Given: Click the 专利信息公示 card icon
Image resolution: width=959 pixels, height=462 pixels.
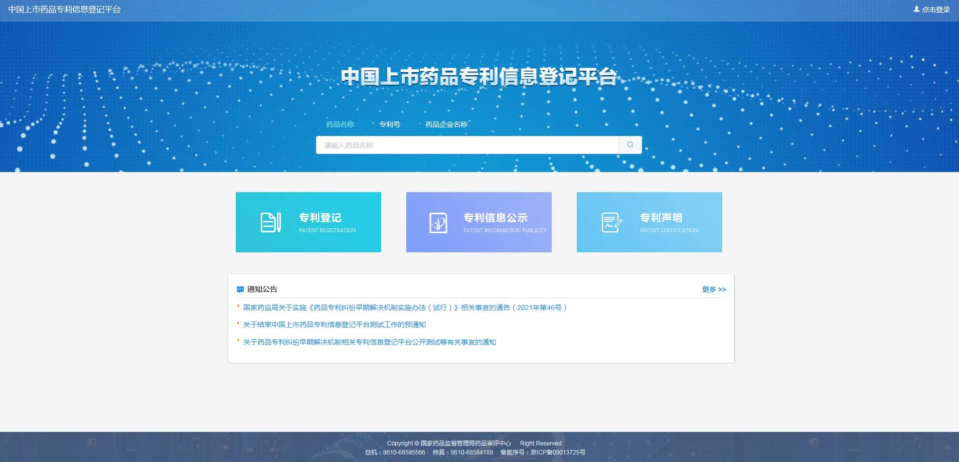Looking at the screenshot, I should tap(438, 223).
